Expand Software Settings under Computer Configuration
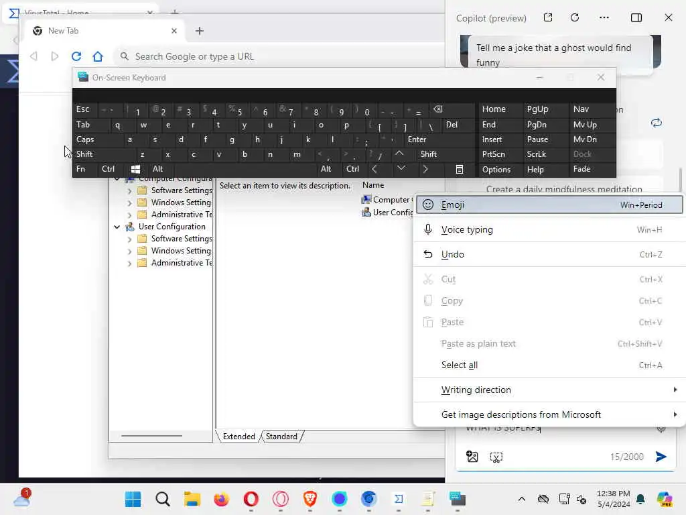 click(x=129, y=191)
